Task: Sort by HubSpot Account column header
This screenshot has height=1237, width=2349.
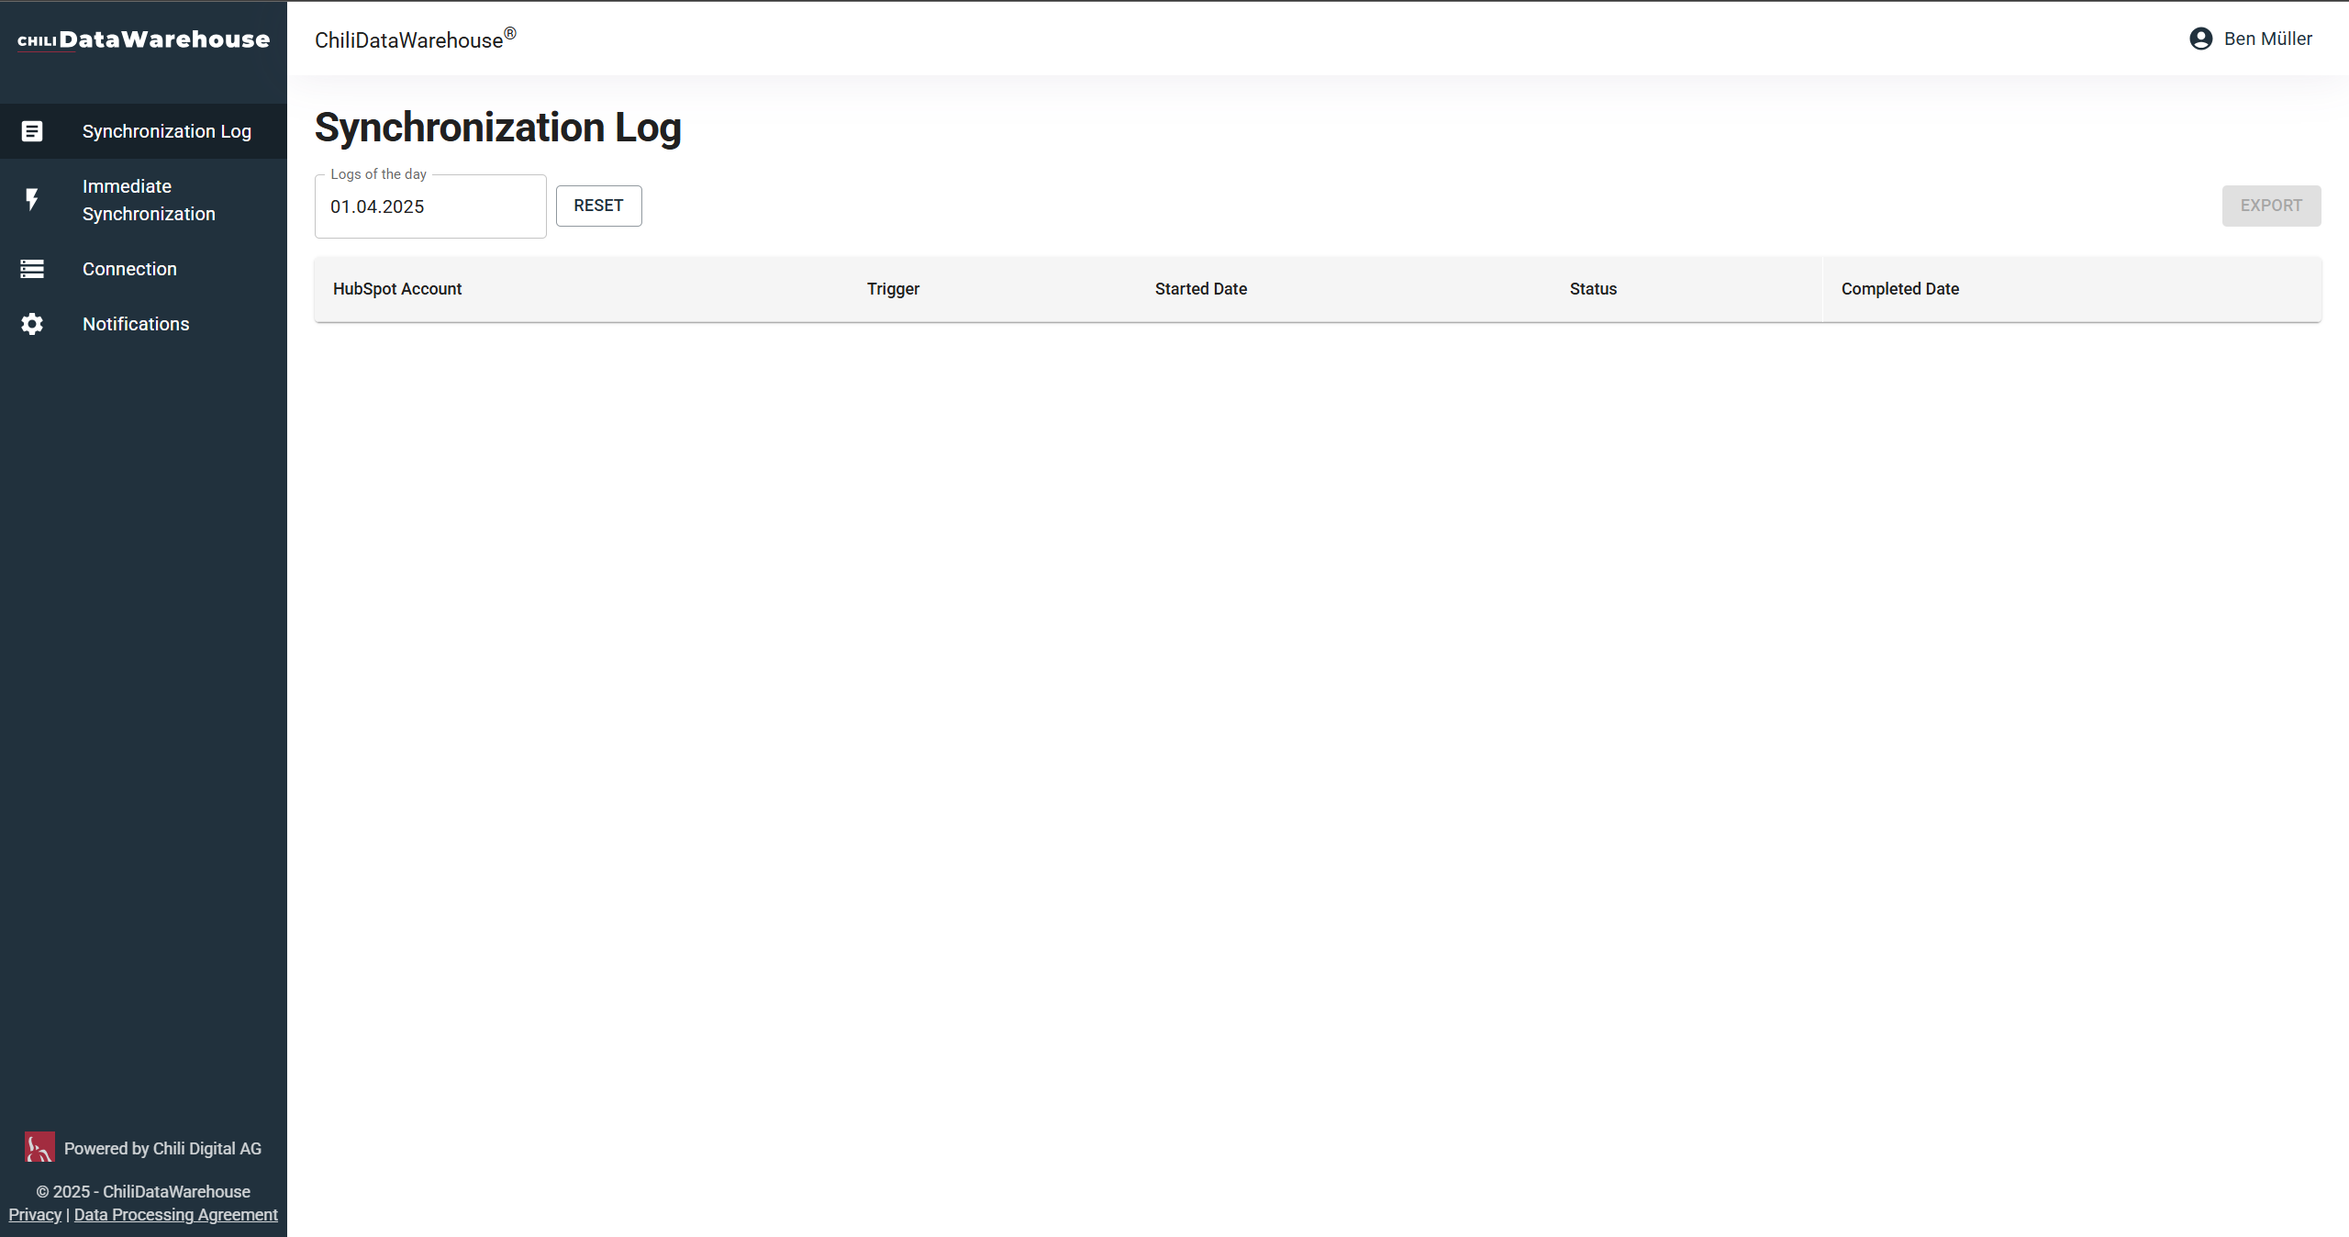Action: 397,289
